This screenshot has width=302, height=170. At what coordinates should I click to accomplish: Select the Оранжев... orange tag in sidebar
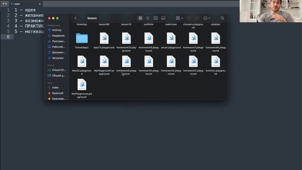click(57, 99)
